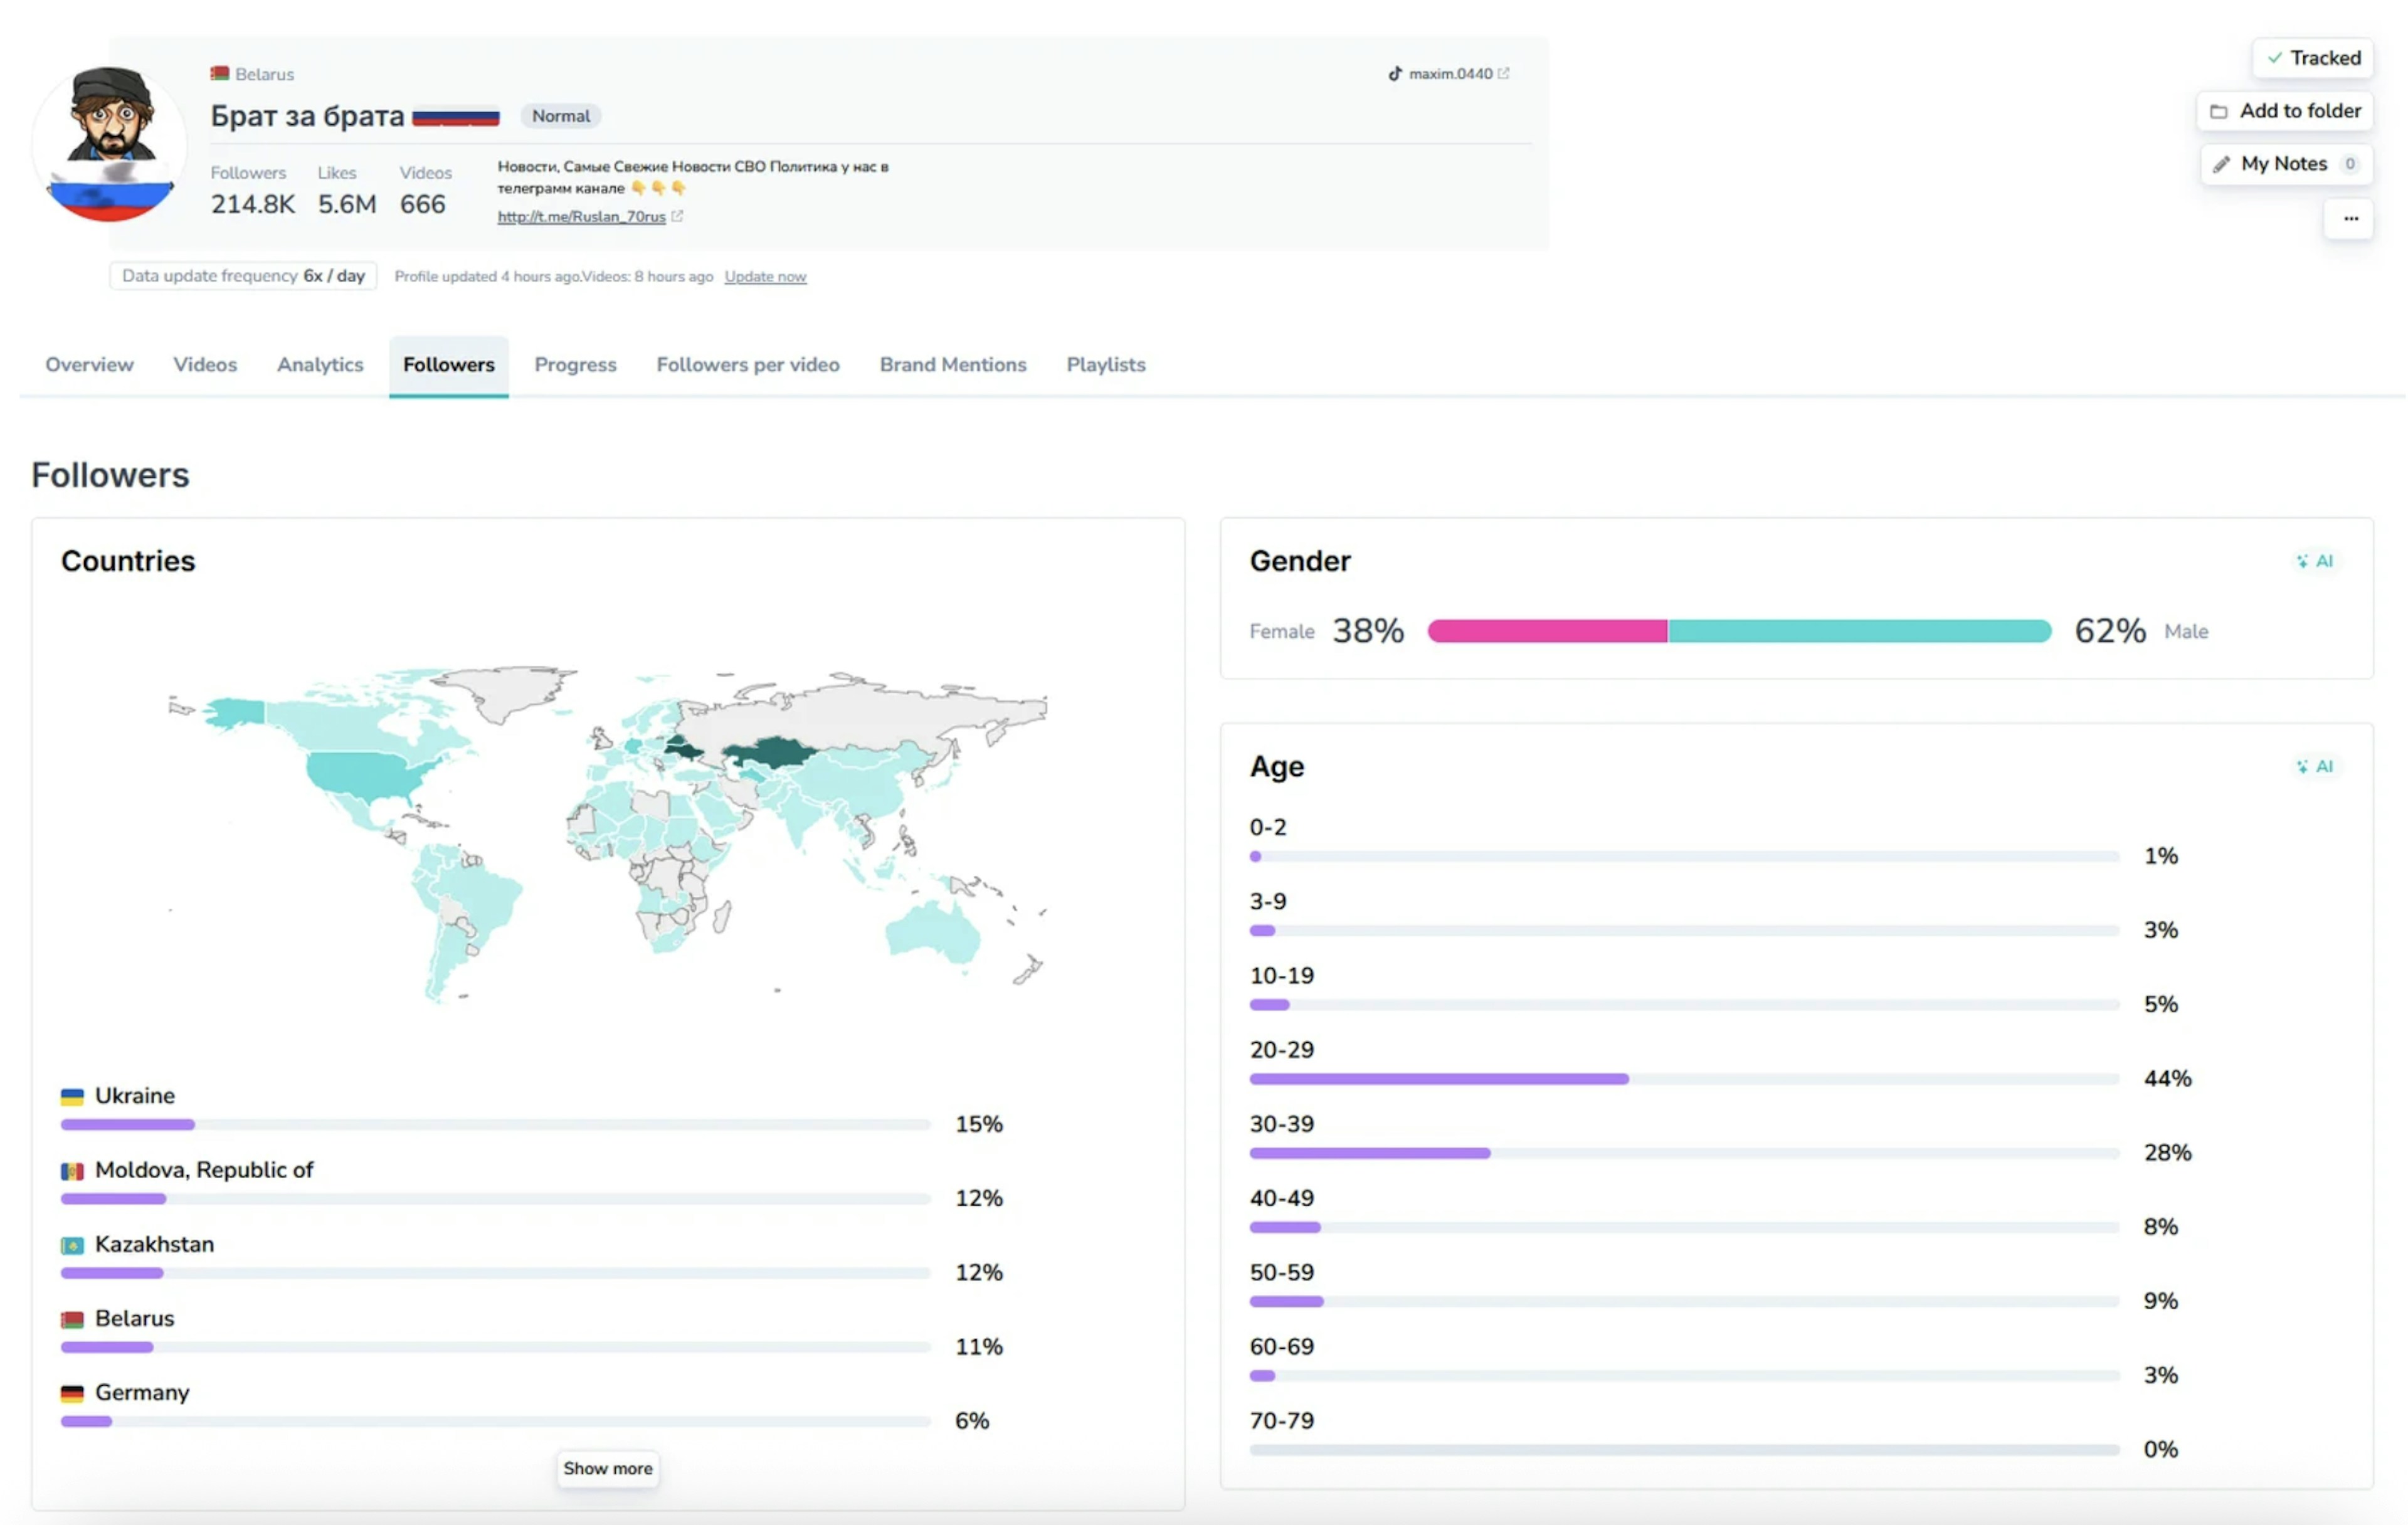
Task: Click the AI sparkle icon in Gender card
Action: [2302, 561]
